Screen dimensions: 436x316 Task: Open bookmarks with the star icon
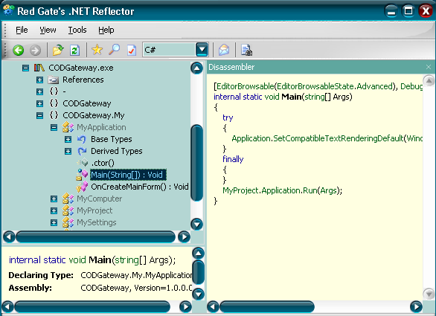pos(97,50)
